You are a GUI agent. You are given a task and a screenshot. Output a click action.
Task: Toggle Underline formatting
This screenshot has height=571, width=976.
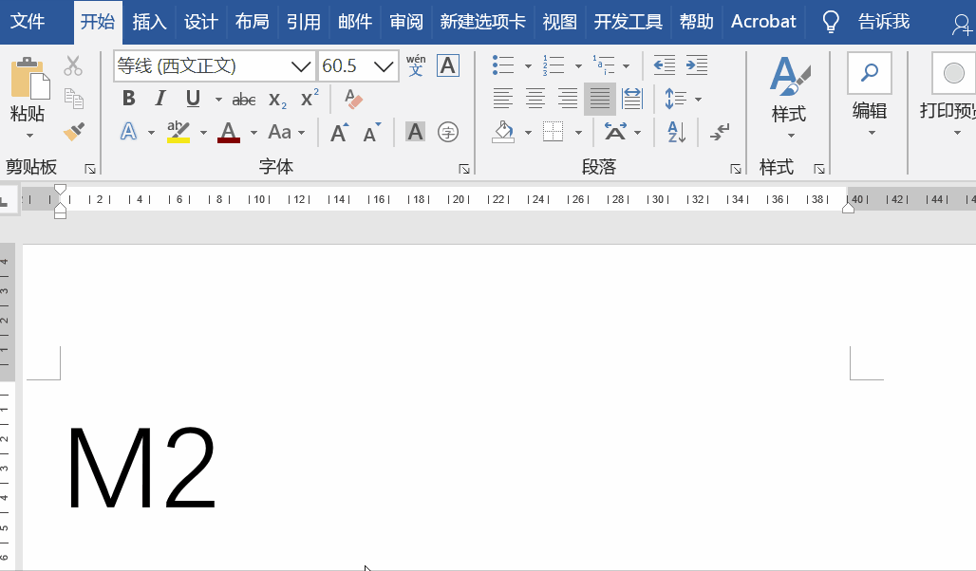(193, 99)
